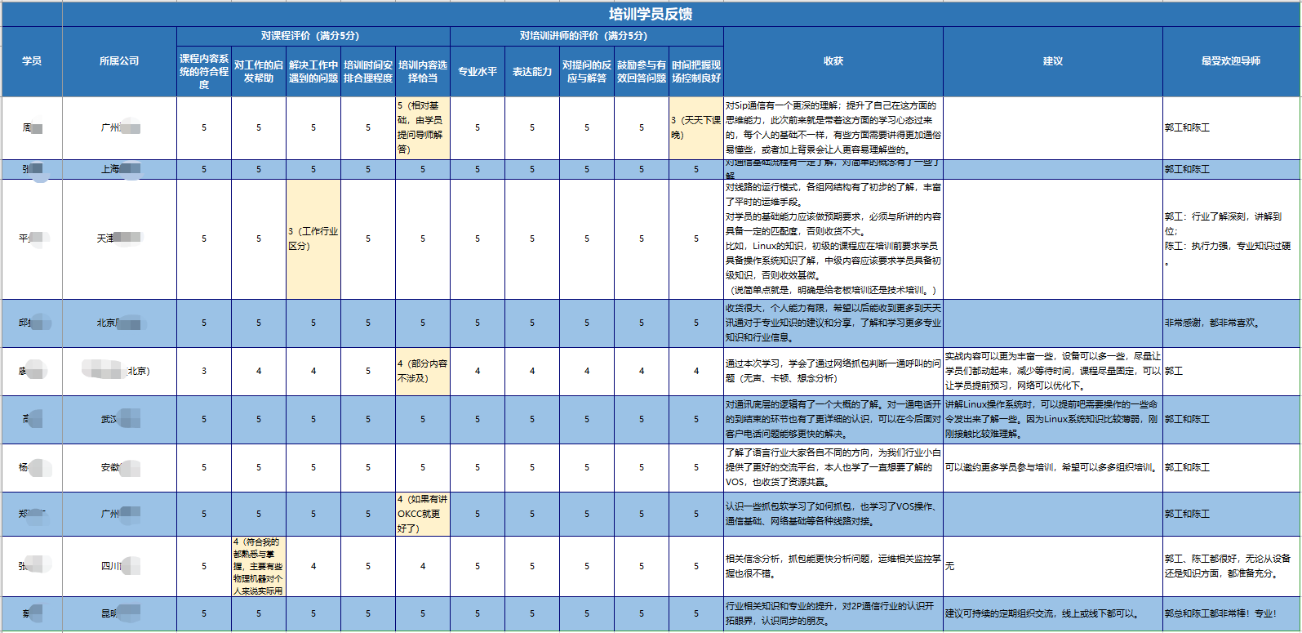The image size is (1302, 633).
Task: Click the 所属公司 column header
Action: (119, 61)
